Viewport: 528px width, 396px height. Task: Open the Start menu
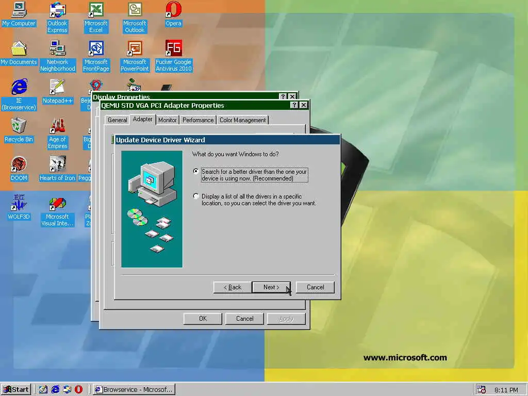point(16,390)
